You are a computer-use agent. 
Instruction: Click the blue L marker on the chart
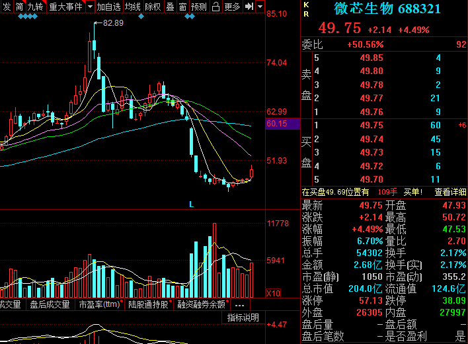(191, 204)
